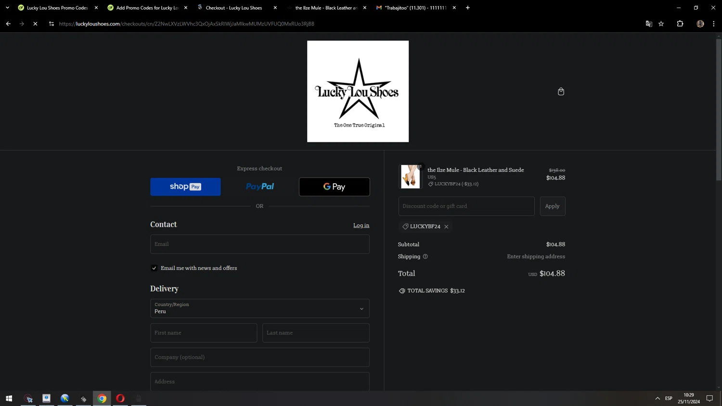Open the Windows Start menu
722x406 pixels.
(x=9, y=398)
